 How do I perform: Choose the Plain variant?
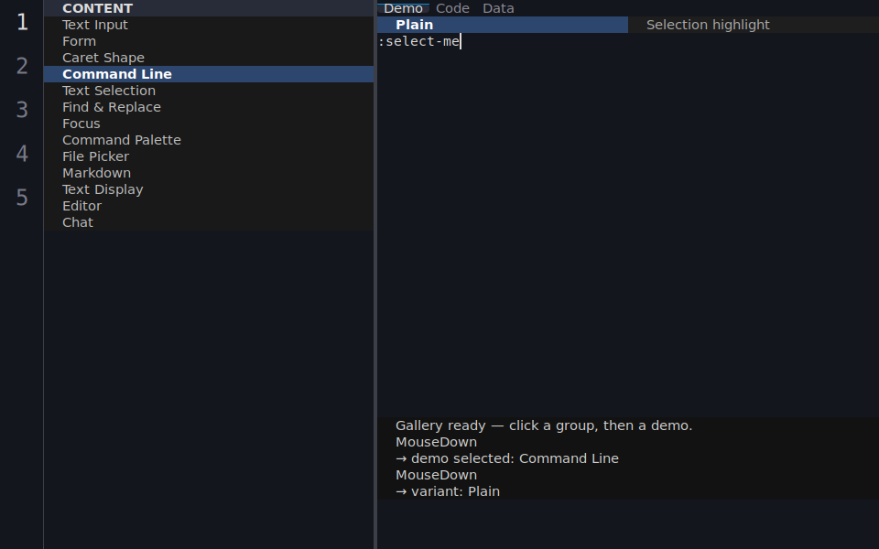503,25
